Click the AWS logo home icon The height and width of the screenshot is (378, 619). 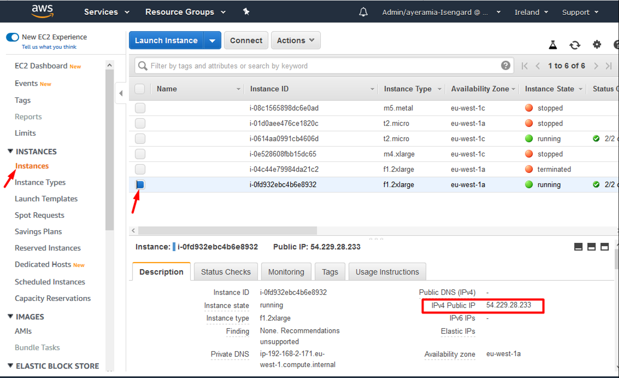(42, 11)
